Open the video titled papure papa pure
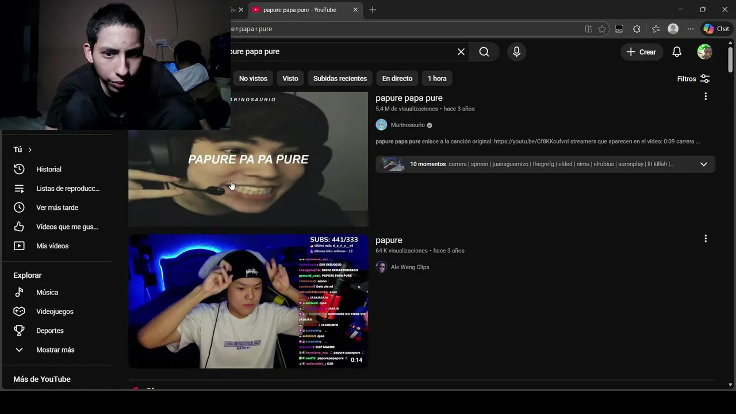Image resolution: width=736 pixels, height=414 pixels. coord(409,98)
